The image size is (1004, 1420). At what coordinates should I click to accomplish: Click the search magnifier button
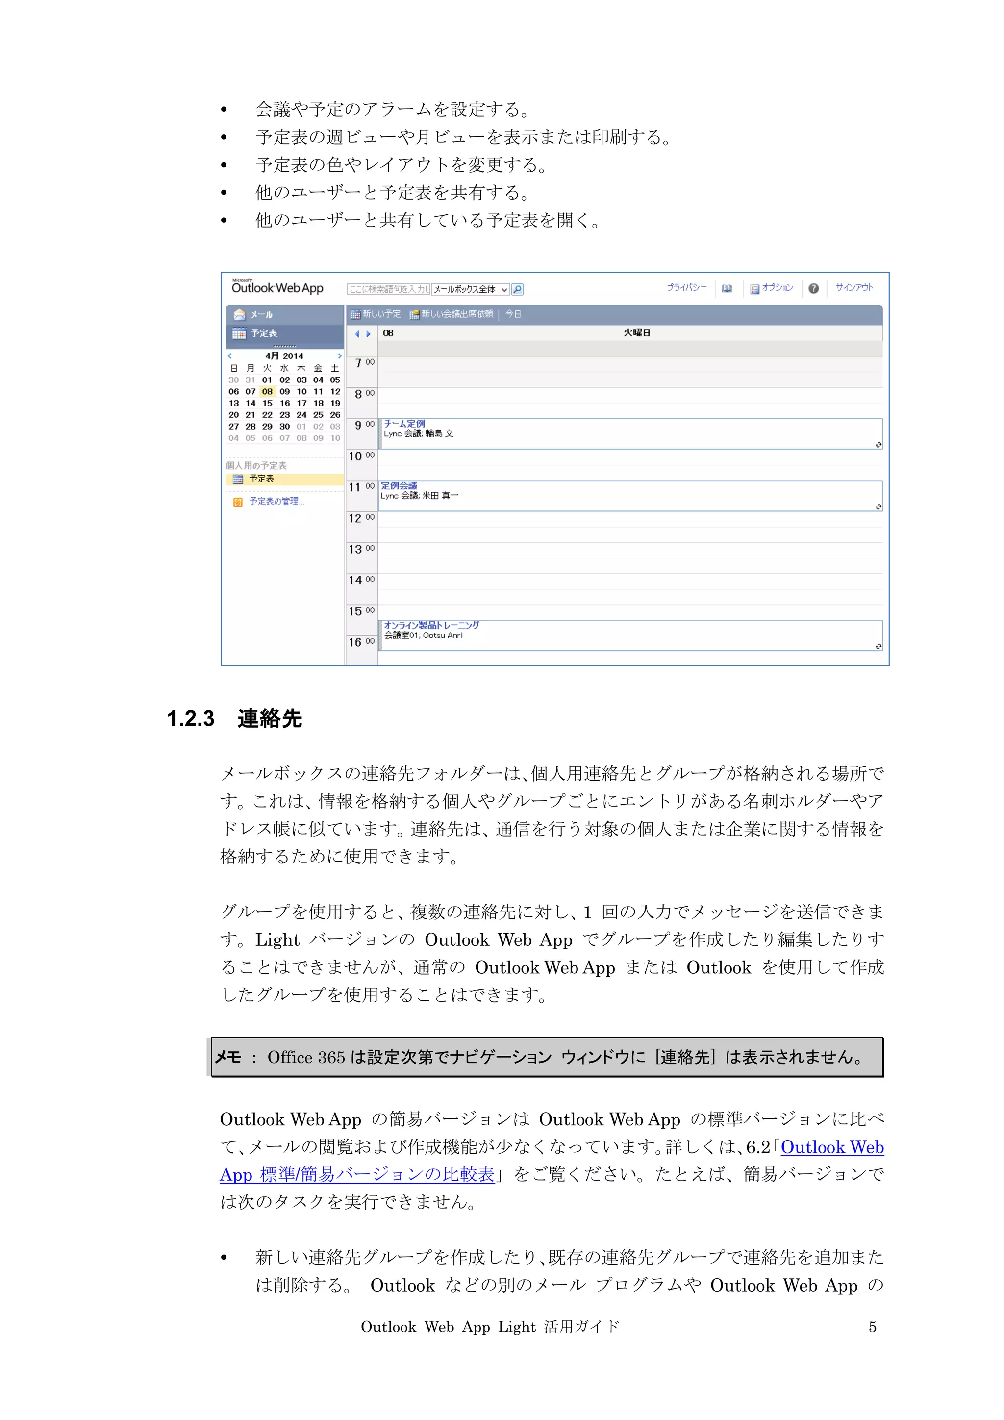(518, 289)
